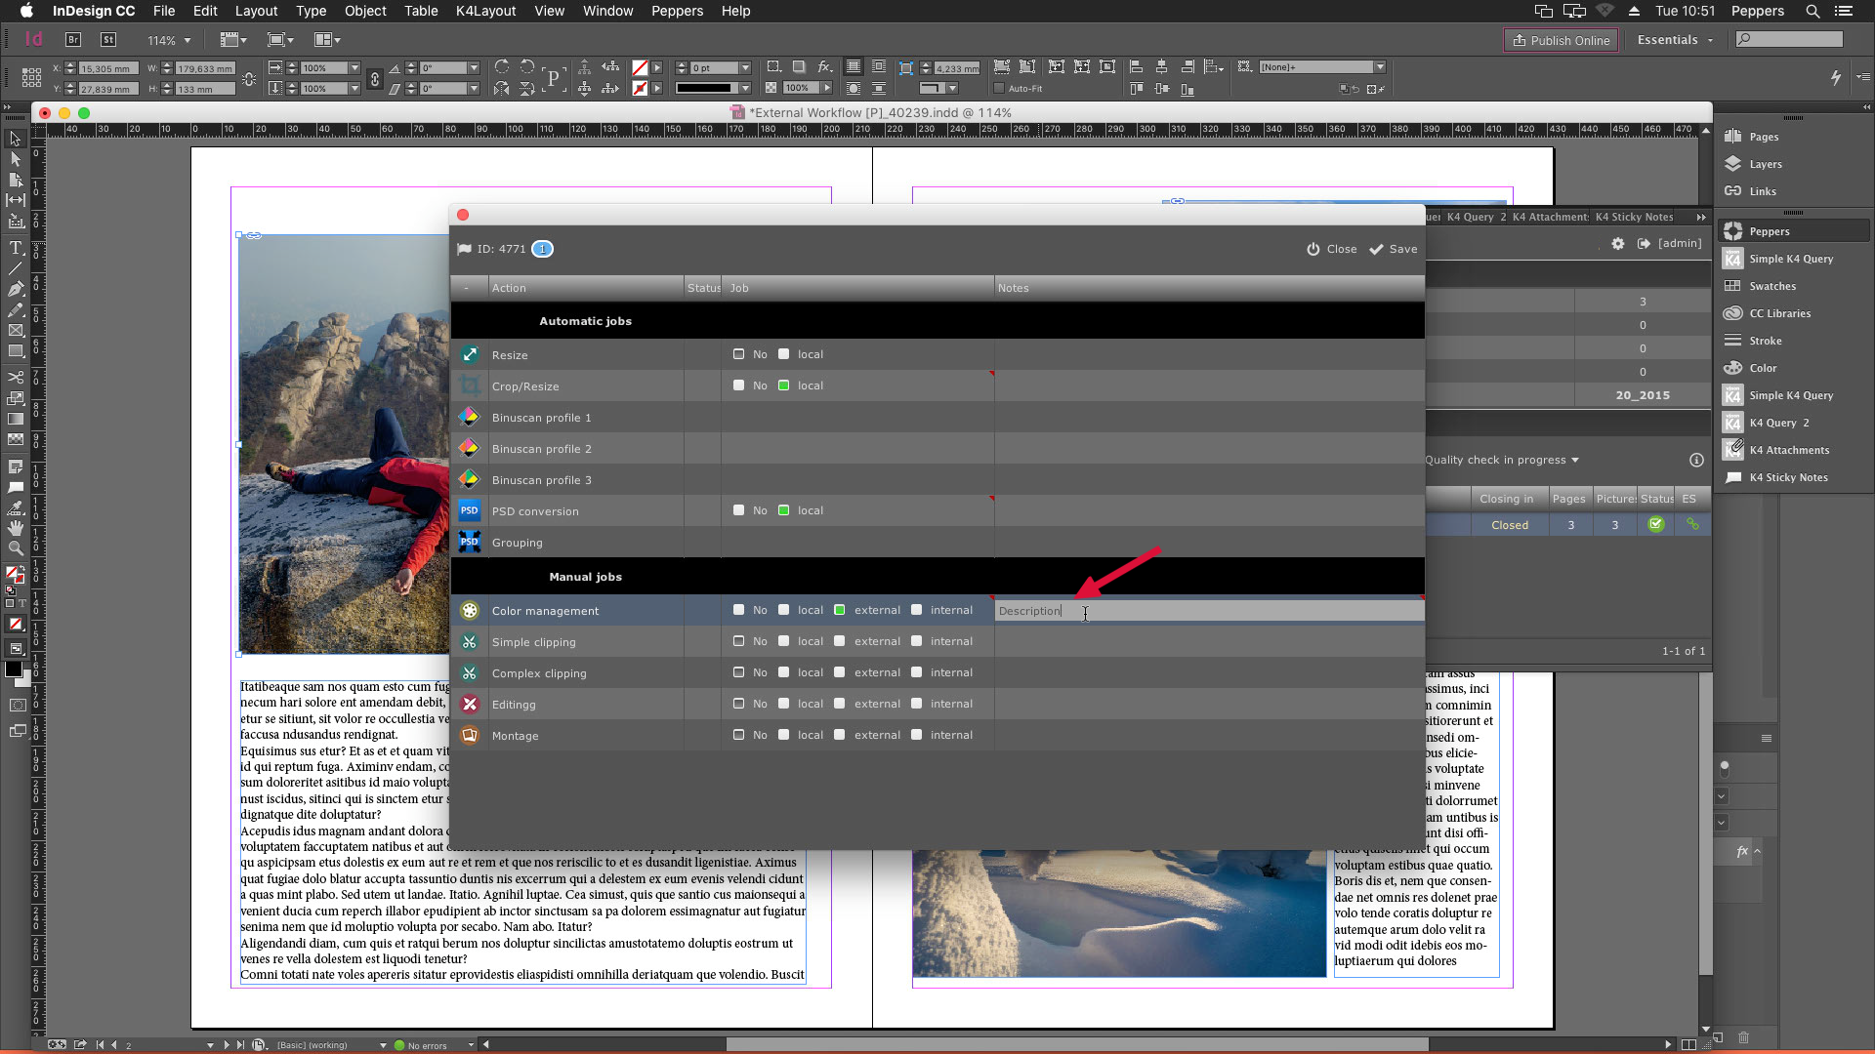This screenshot has width=1875, height=1054.
Task: Click the Simple clipping scissors icon
Action: pyautogui.click(x=470, y=641)
